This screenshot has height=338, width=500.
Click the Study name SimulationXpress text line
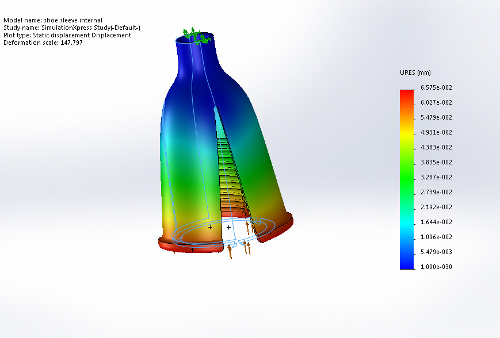point(72,28)
